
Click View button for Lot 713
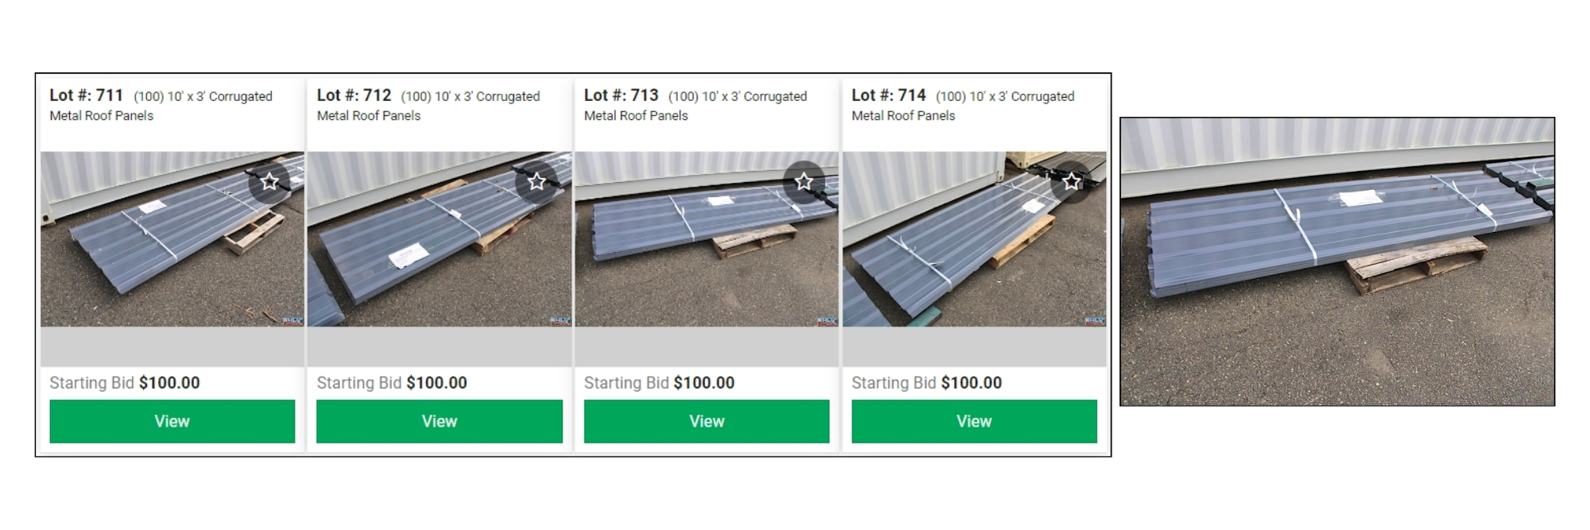(x=707, y=421)
